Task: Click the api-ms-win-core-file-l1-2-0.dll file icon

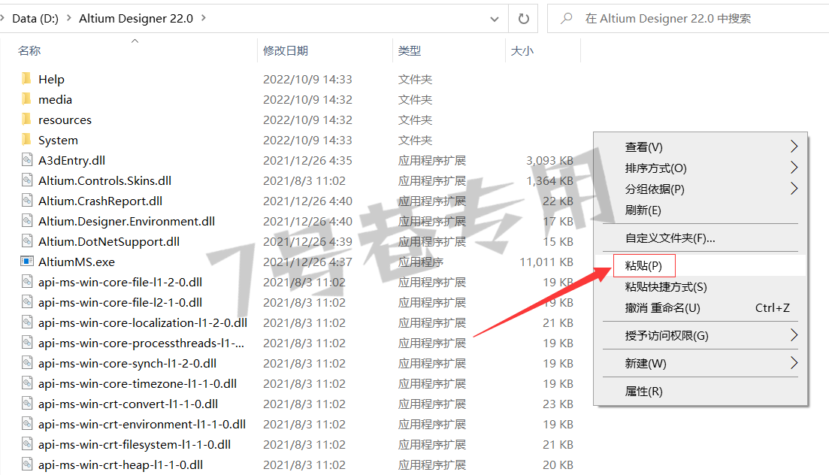Action: (27, 282)
